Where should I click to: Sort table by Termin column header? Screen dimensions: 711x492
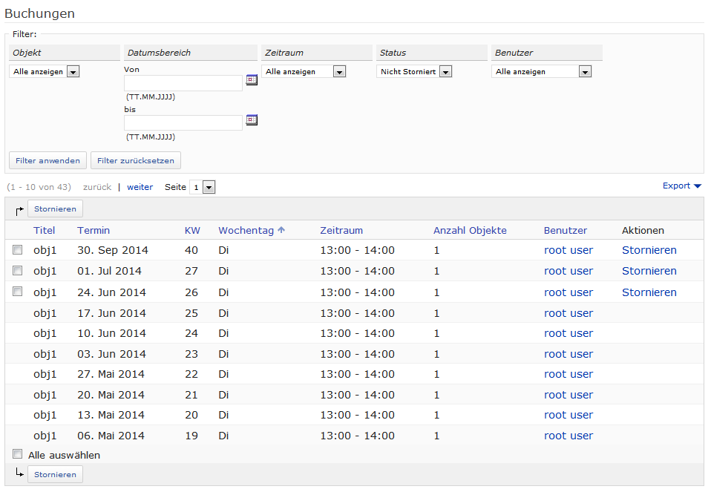pos(94,231)
